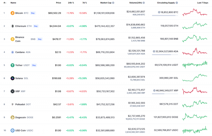Open the Ethereum 7-day sparkline chart
The width and height of the screenshot is (212, 136).
point(195,25)
